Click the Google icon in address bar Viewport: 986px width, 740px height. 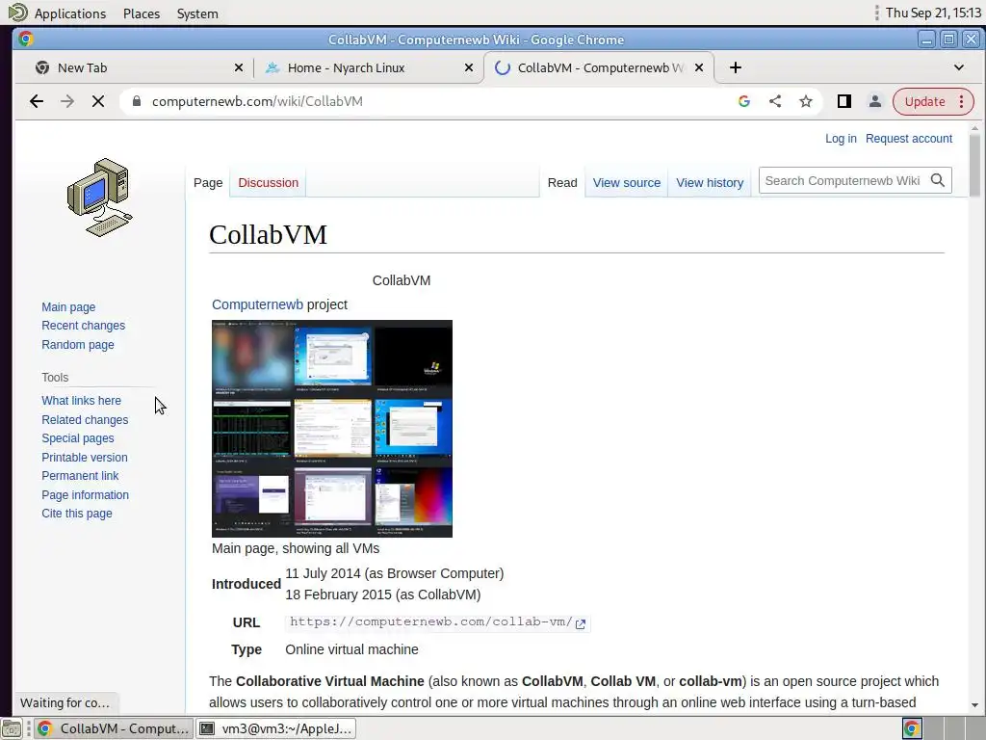[x=744, y=101]
